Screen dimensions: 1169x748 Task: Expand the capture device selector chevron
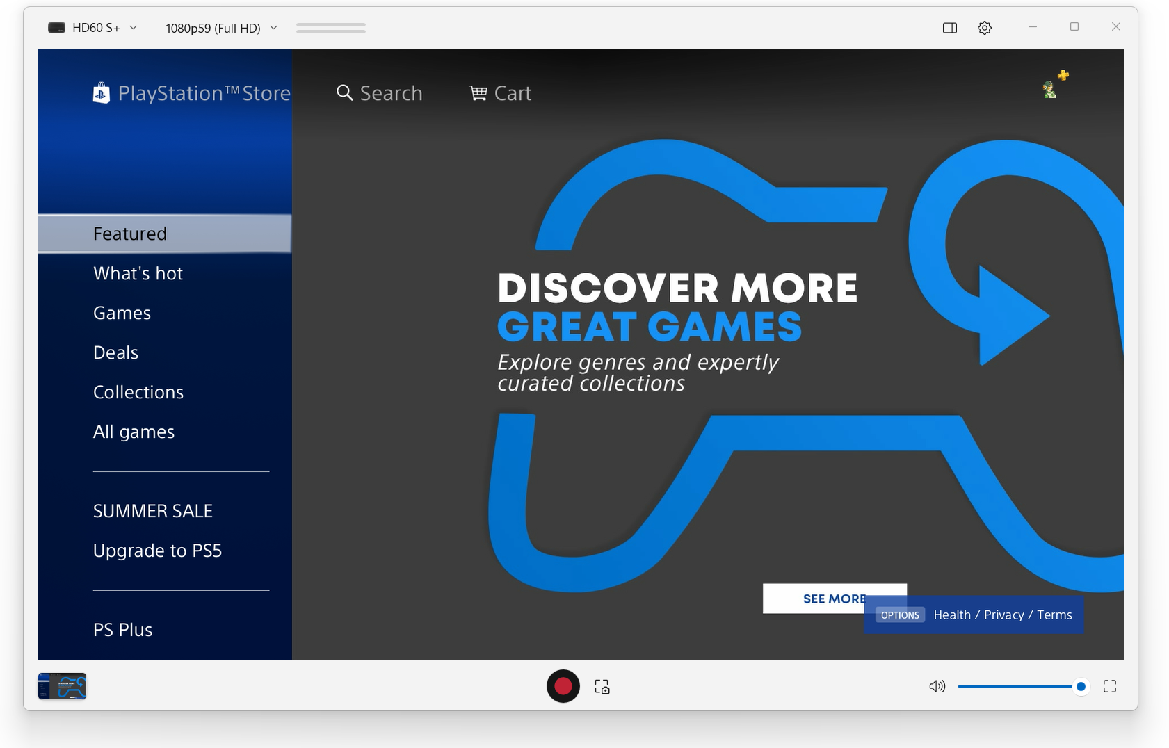coord(135,28)
